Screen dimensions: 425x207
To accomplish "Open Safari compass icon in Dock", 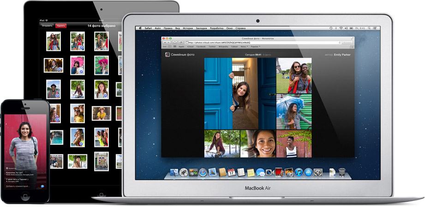I will pyautogui.click(x=203, y=172).
